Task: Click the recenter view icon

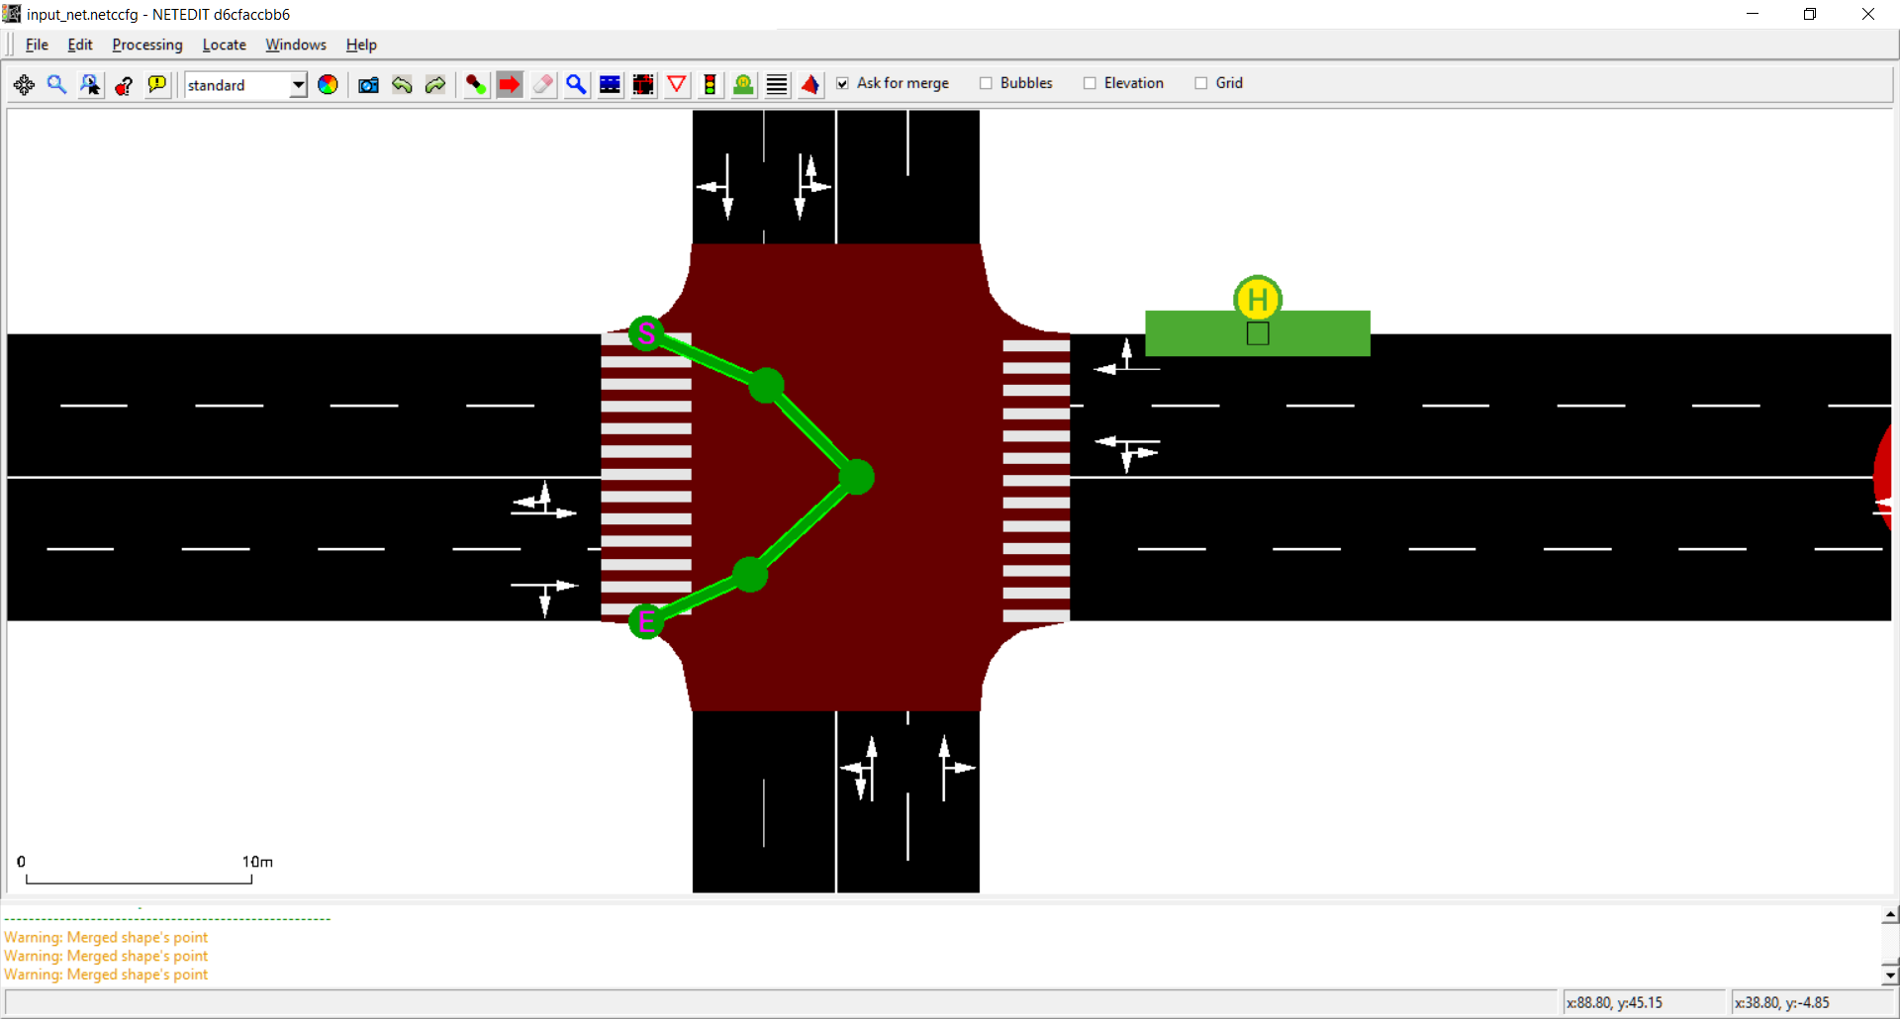Action: (24, 85)
